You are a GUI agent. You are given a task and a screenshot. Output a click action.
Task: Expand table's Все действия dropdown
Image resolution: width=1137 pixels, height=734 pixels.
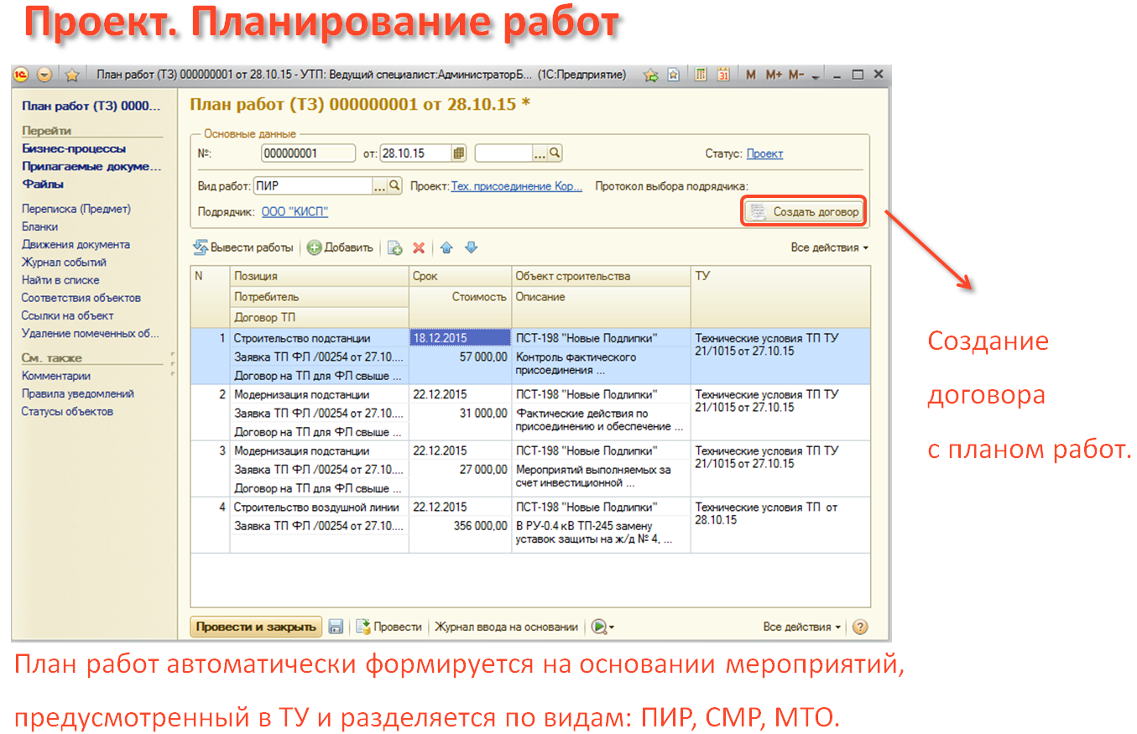click(x=829, y=248)
